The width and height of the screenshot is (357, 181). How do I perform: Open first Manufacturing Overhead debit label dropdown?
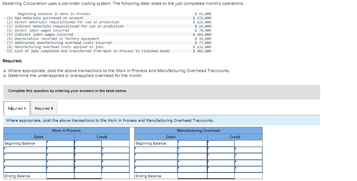click(x=156, y=150)
